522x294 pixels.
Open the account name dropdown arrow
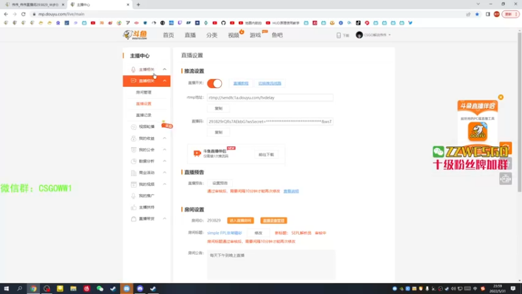click(390, 35)
